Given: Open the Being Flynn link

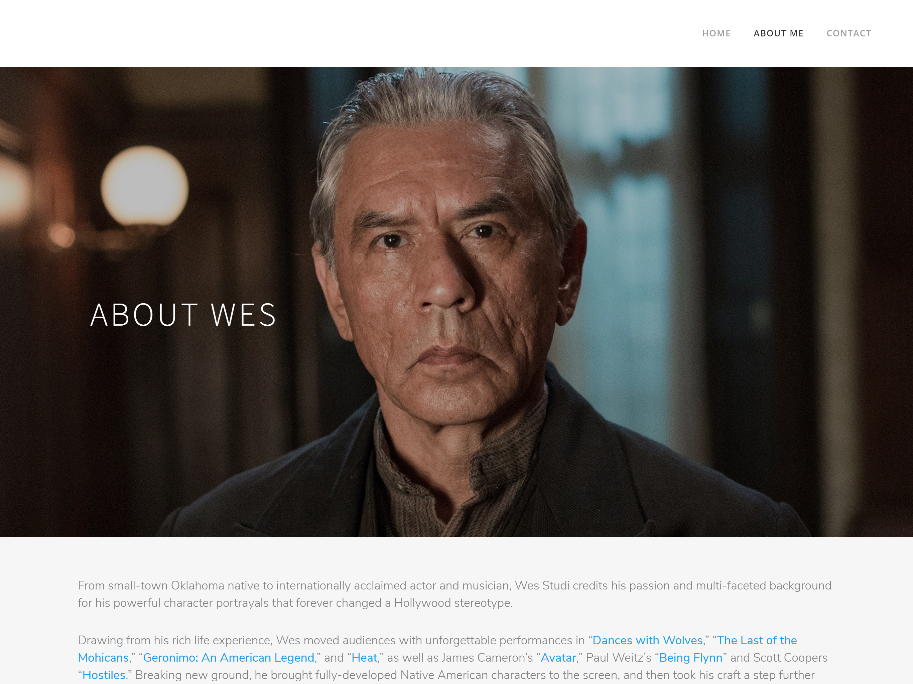Looking at the screenshot, I should click(x=690, y=658).
